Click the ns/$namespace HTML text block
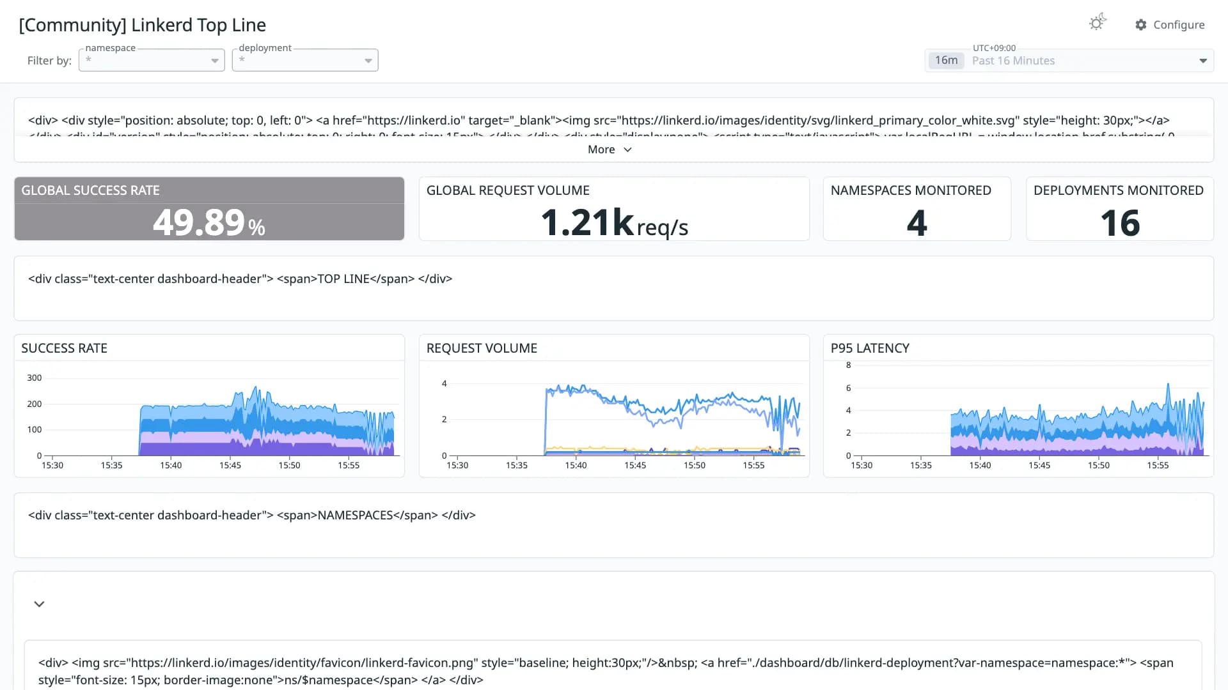The width and height of the screenshot is (1228, 690). click(613, 666)
